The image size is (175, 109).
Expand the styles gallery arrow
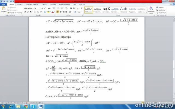click(147, 13)
